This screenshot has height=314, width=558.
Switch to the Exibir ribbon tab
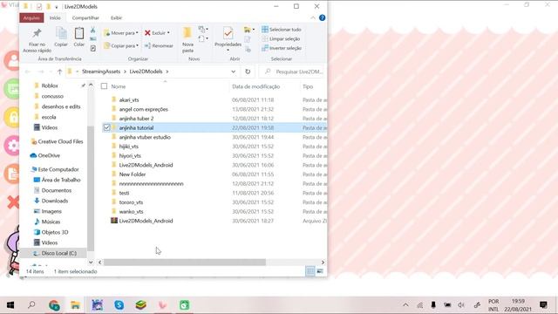[x=116, y=17]
